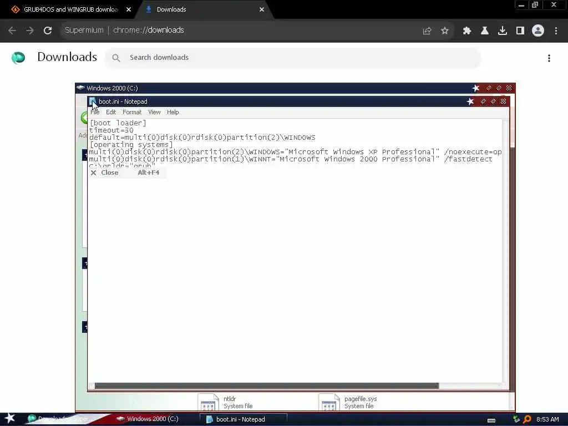Viewport: 568px width, 426px height.
Task: Click the Notepad horizontal scrollbar thumb
Action: 267,386
